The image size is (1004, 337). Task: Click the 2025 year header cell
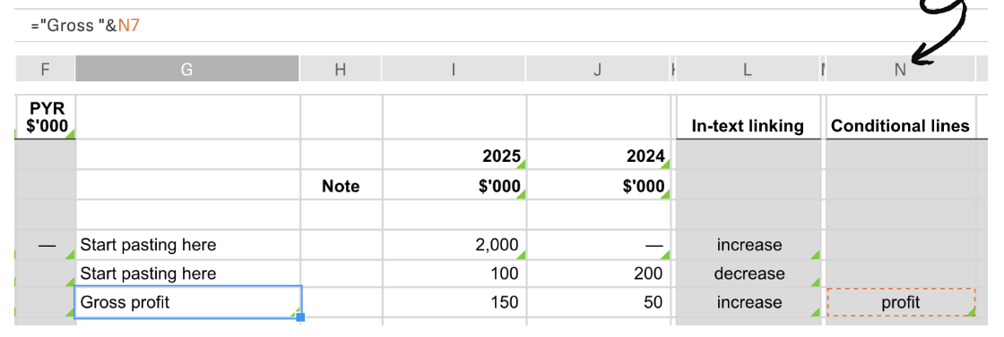pyautogui.click(x=454, y=156)
